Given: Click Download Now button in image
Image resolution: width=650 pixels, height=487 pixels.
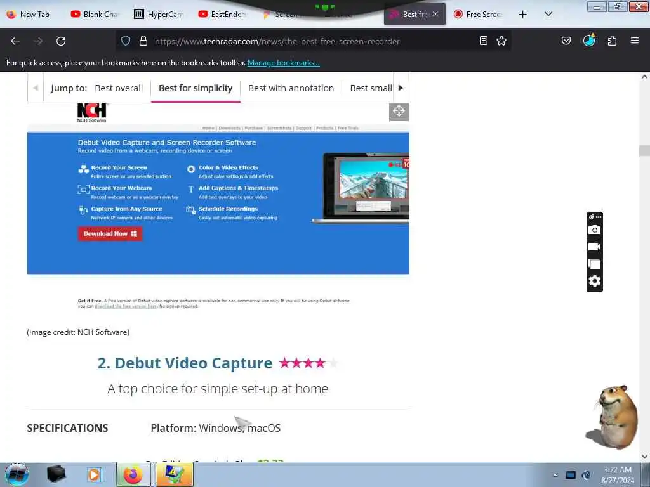Looking at the screenshot, I should 110,233.
